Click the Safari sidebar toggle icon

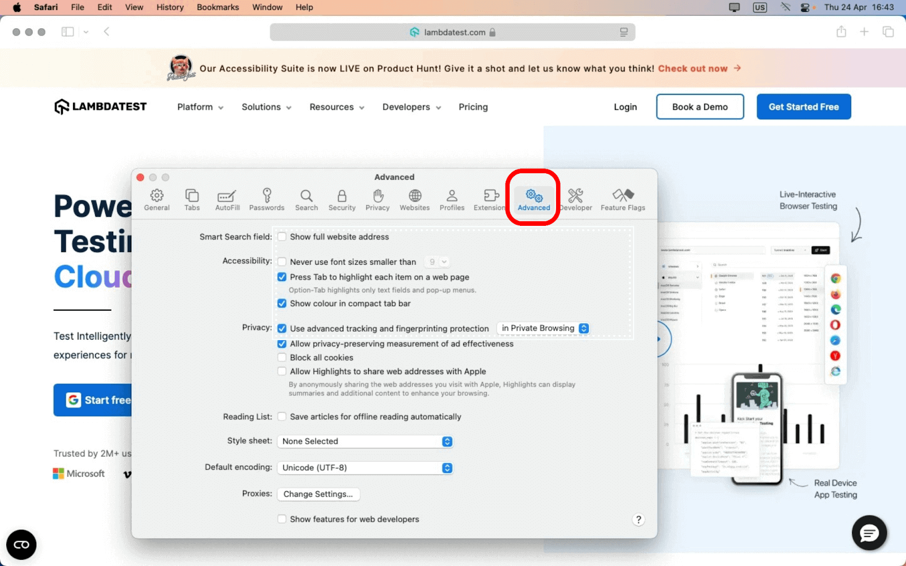point(67,32)
